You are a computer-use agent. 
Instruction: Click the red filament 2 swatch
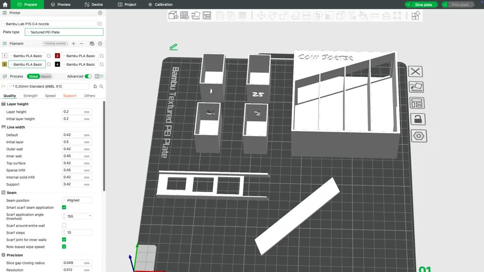pyautogui.click(x=58, y=56)
